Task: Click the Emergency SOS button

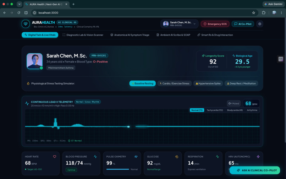Action: point(215,24)
